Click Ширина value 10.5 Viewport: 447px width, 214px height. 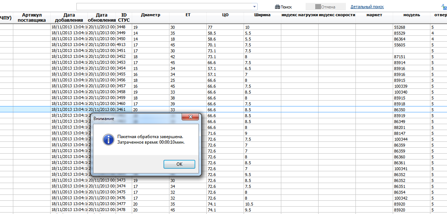pos(248,204)
